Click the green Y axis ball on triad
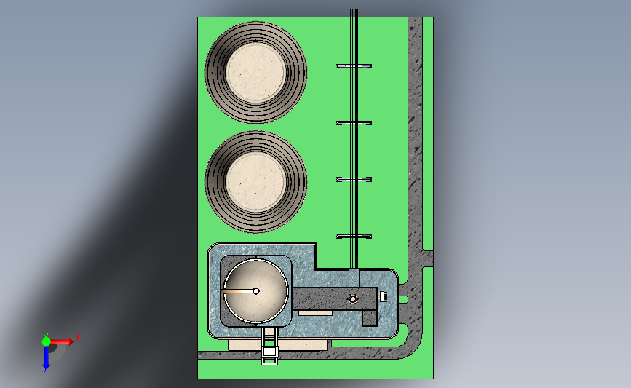Image resolution: width=631 pixels, height=388 pixels. [46, 341]
